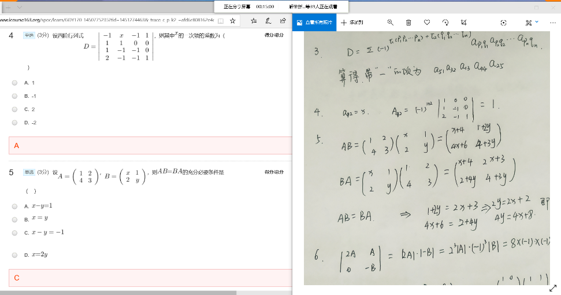The height and width of the screenshot is (295, 561).
Task: Open the crop tool in Photos toolbar
Action: tap(464, 23)
